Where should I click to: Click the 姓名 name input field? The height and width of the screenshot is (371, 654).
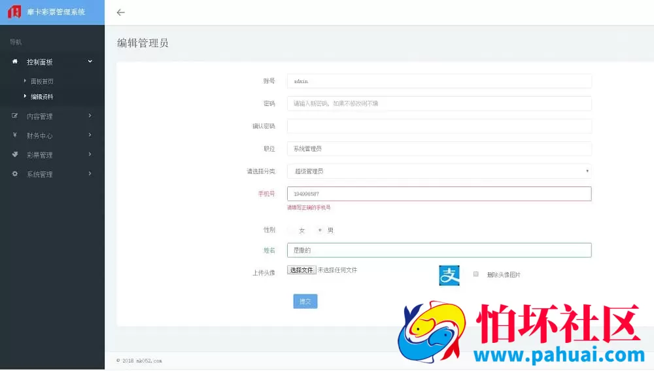[x=439, y=250]
